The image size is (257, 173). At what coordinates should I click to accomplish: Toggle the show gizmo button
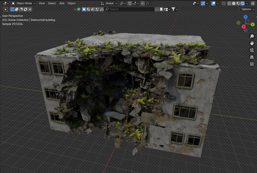203,3
